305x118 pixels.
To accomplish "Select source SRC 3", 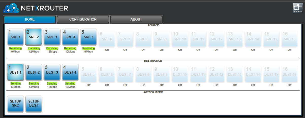I will tap(52, 37).
